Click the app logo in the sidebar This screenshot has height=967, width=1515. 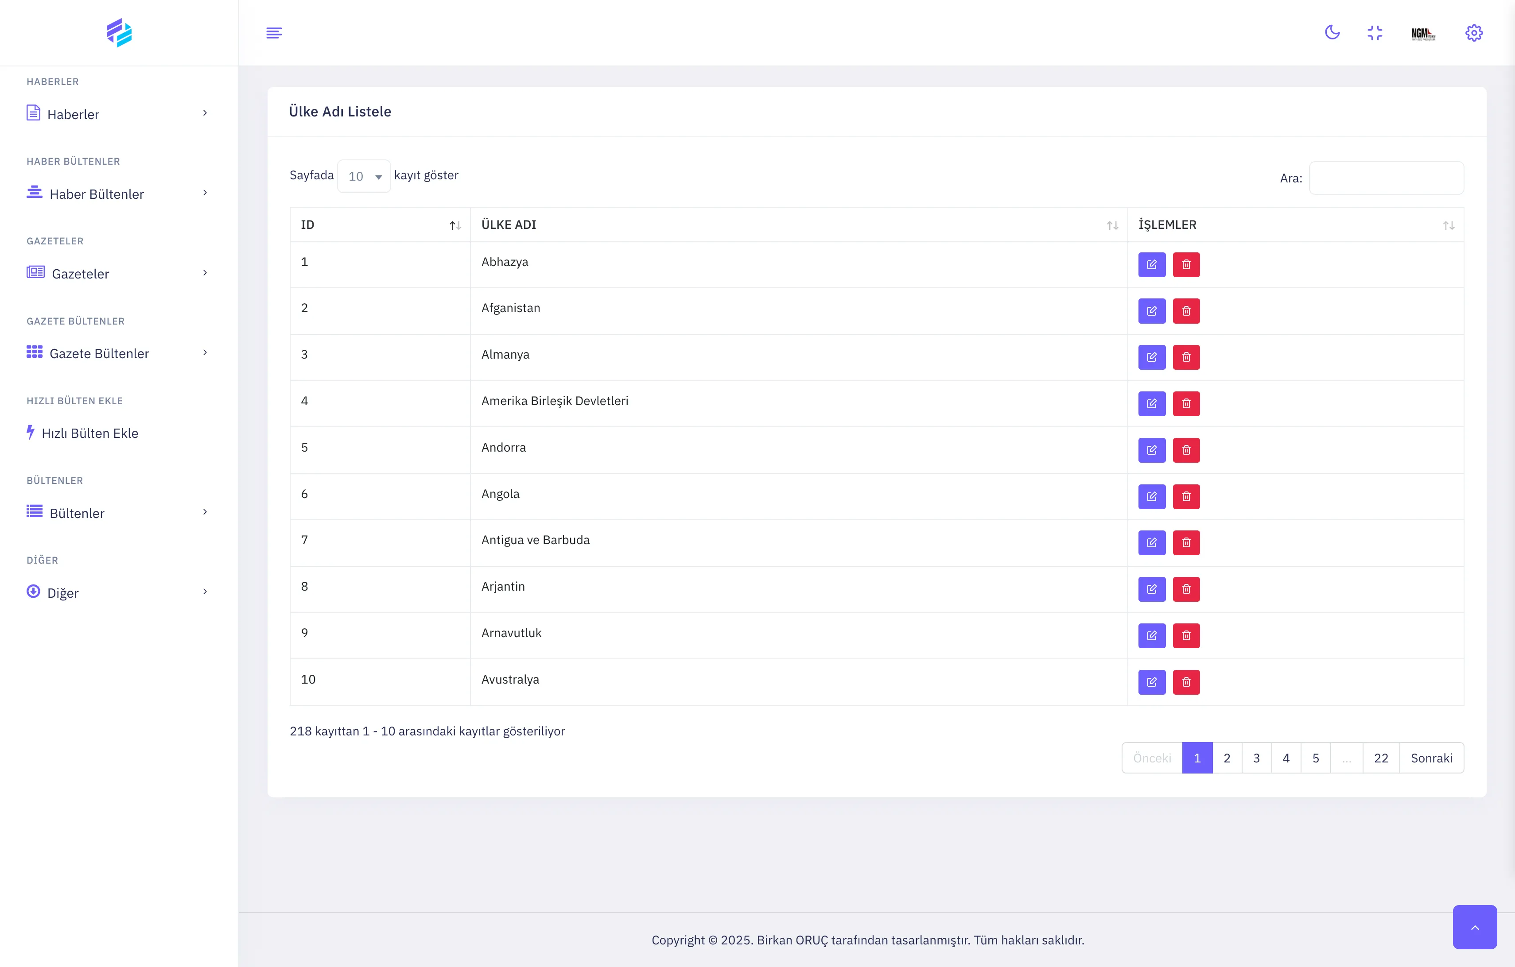(x=119, y=33)
